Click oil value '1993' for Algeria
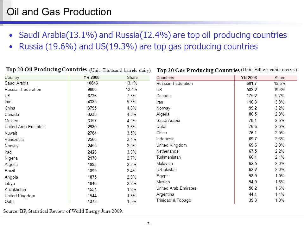Screen dimensions: 304x228 [x=92, y=164]
